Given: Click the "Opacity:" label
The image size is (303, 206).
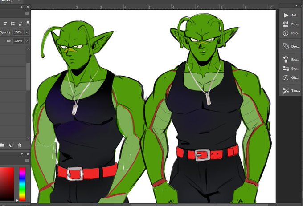Looking at the screenshot, I should pos(6,32).
